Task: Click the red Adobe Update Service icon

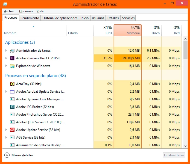Action: pos(12,130)
